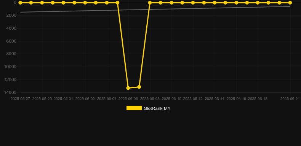Select the 2025-06-05 point before the drop
This screenshot has width=301, height=146.
click(x=117, y=3)
